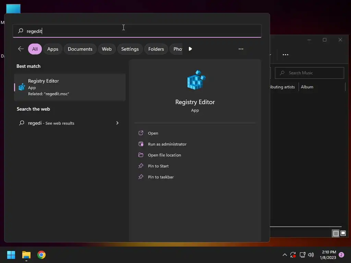Click Open action for Registry Editor
Viewport: 351px width, 263px height.
153,133
